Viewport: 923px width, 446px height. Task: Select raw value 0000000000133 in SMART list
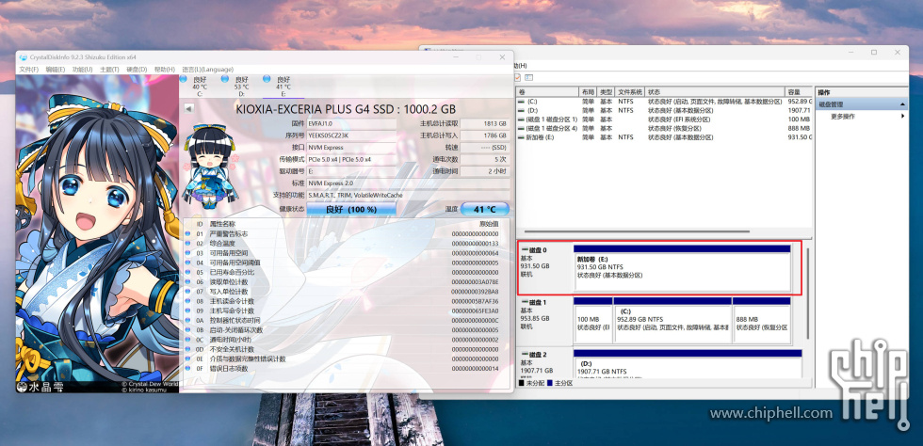[475, 244]
